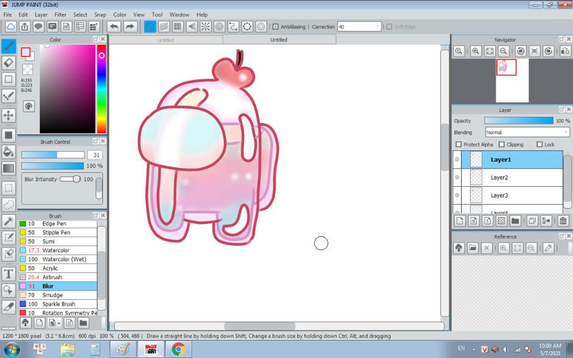
Task: Select the Eraser tool
Action: point(8,63)
